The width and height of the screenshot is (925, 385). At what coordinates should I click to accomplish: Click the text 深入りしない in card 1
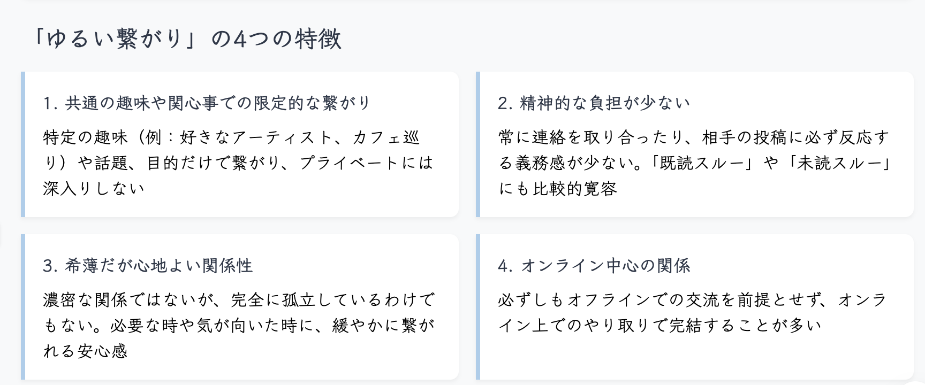click(94, 189)
